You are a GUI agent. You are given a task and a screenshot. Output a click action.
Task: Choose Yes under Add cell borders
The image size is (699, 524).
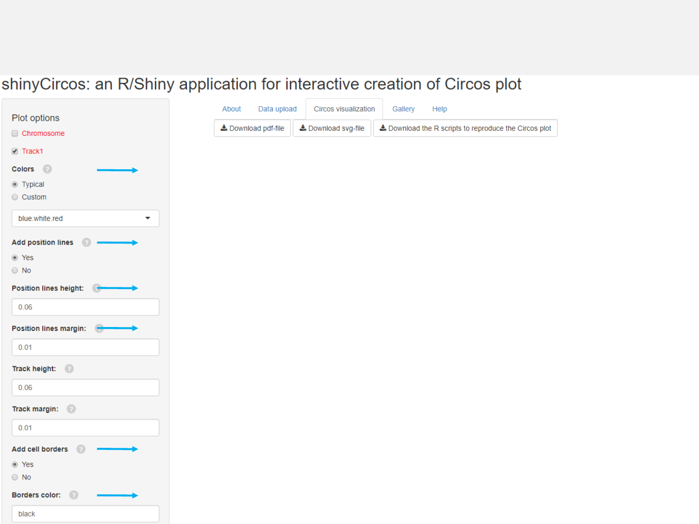click(x=15, y=464)
